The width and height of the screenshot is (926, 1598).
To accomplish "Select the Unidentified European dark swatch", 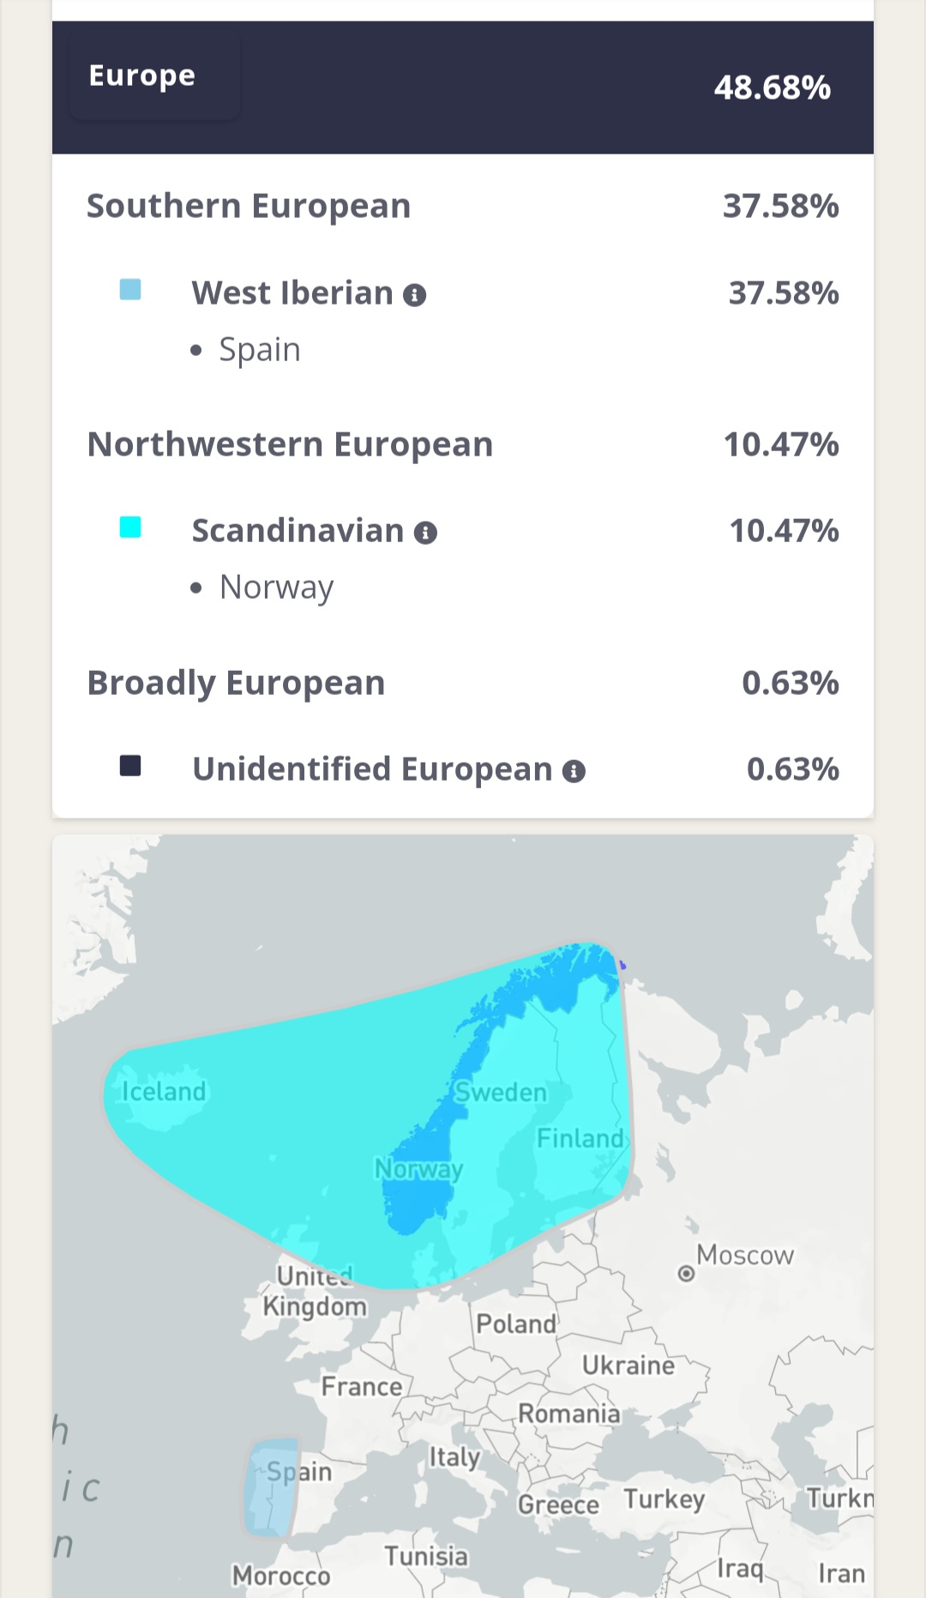I will [x=130, y=765].
